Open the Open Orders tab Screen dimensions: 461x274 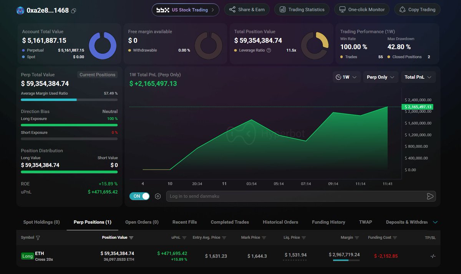click(x=142, y=222)
